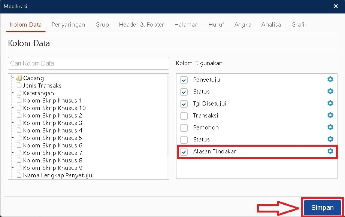
Task: Expand the Cabang tree node
Action: 12,78
